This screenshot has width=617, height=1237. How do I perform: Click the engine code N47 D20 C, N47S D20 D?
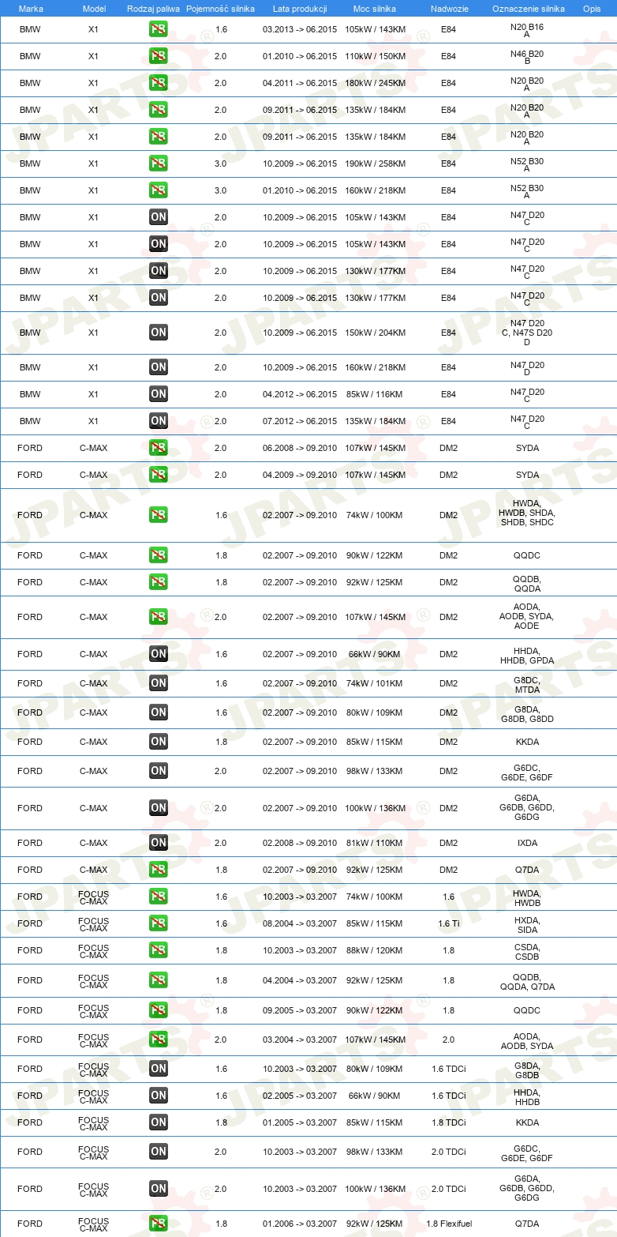point(527,333)
